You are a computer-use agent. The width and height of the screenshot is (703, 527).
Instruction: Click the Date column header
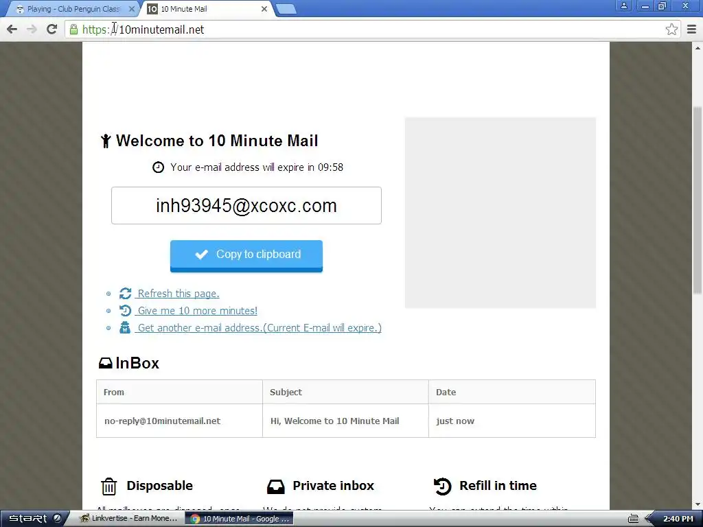coord(512,392)
